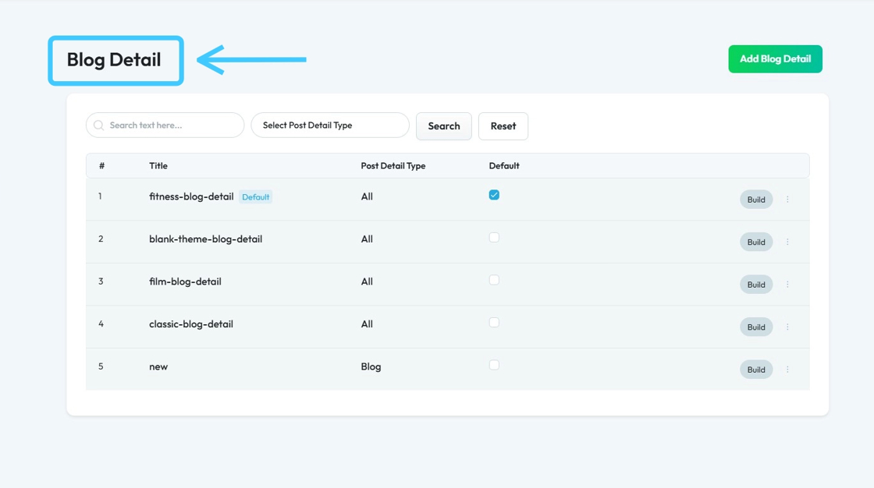Click Build on the 'new' row

(756, 370)
